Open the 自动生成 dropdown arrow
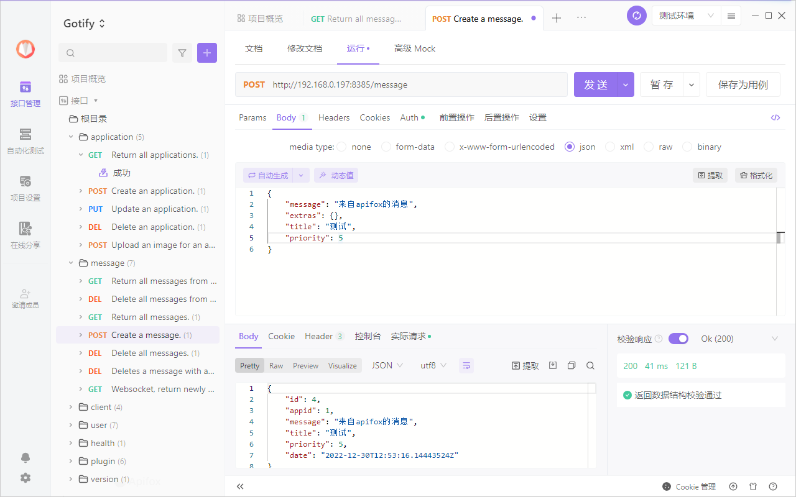The image size is (796, 497). click(x=301, y=176)
